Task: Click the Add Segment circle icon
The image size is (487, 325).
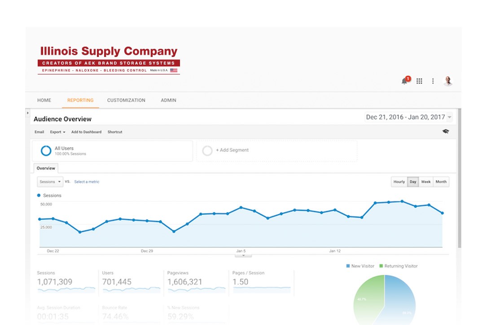Action: click(x=207, y=151)
